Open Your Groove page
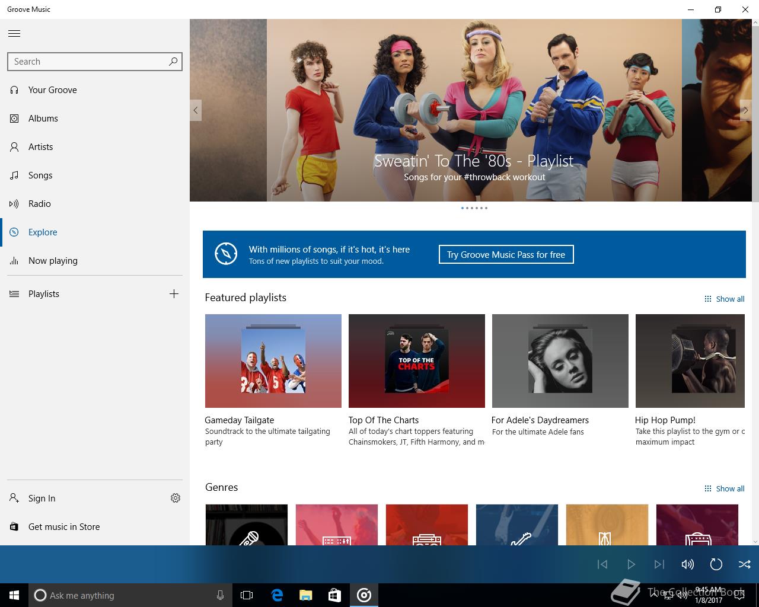This screenshot has height=607, width=759. pos(95,90)
